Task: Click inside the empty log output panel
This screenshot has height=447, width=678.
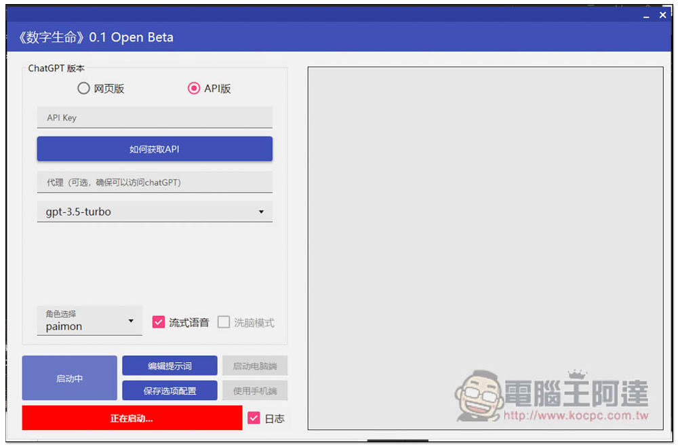Action: [x=485, y=248]
